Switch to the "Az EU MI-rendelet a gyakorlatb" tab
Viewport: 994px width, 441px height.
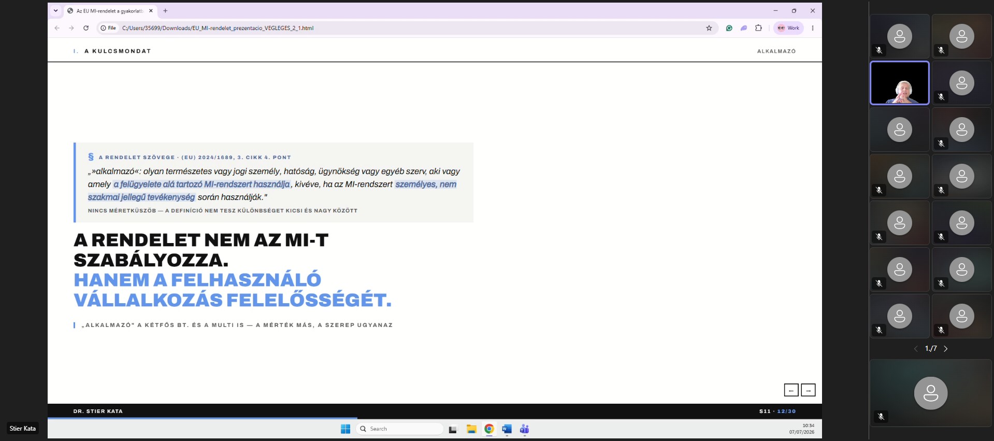pos(109,11)
